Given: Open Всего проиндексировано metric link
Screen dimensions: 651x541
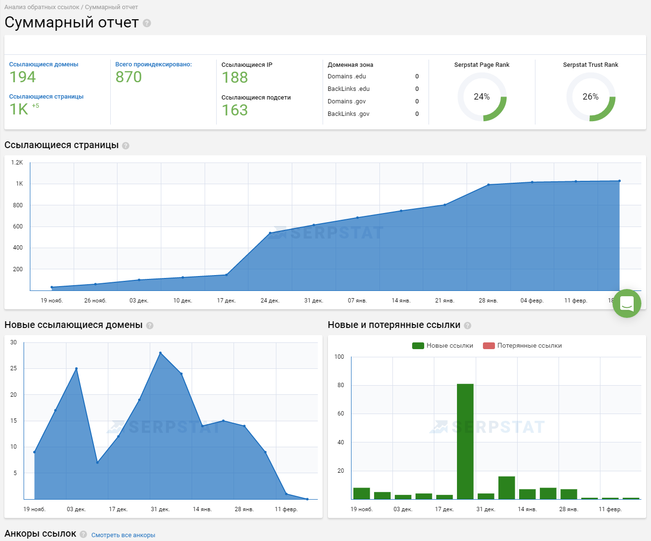Looking at the screenshot, I should point(153,64).
